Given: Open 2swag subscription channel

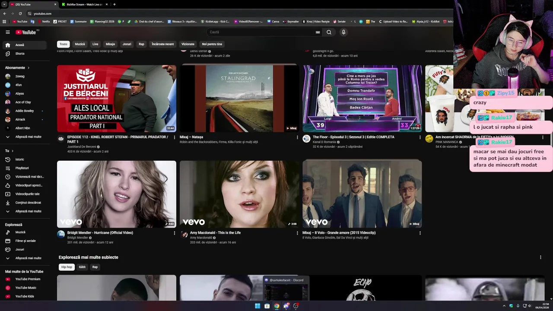Looking at the screenshot, I should [x=25, y=76].
